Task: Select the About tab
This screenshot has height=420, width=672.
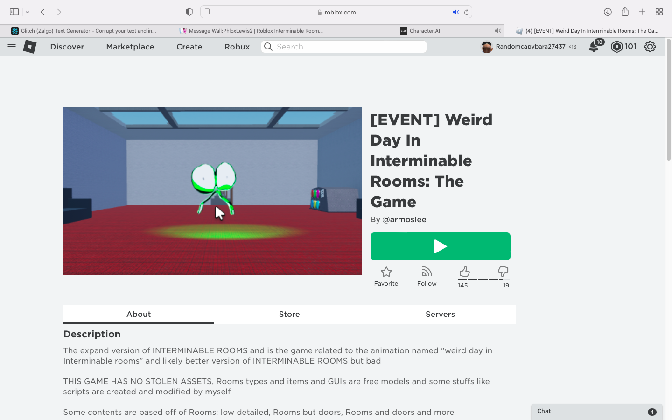Action: pos(139,314)
